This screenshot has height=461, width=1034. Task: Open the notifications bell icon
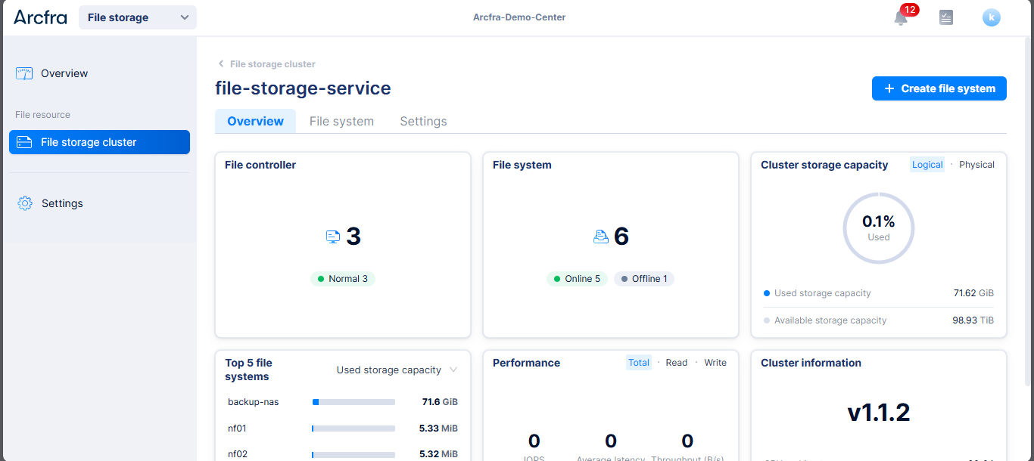coord(901,18)
